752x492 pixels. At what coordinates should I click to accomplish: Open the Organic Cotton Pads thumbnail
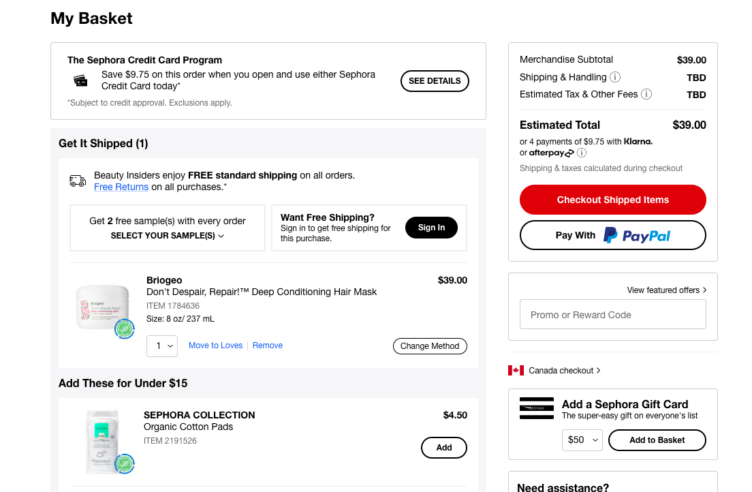coord(102,440)
